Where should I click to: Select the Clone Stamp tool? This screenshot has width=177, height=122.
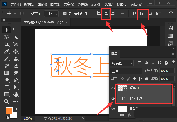pos(16,59)
